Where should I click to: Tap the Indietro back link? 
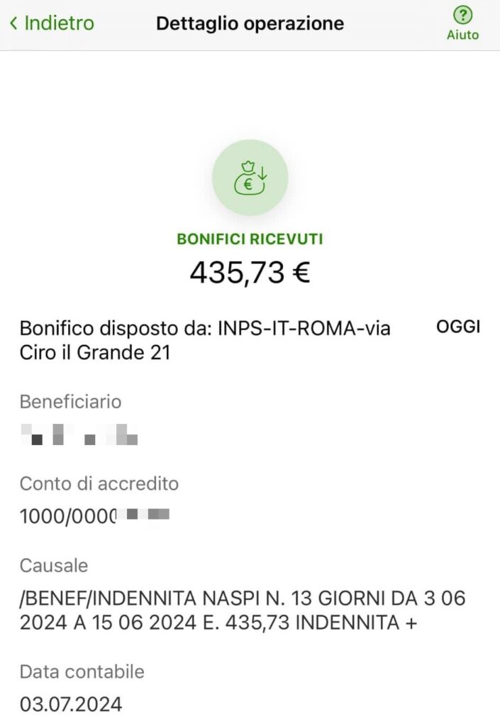point(52,23)
